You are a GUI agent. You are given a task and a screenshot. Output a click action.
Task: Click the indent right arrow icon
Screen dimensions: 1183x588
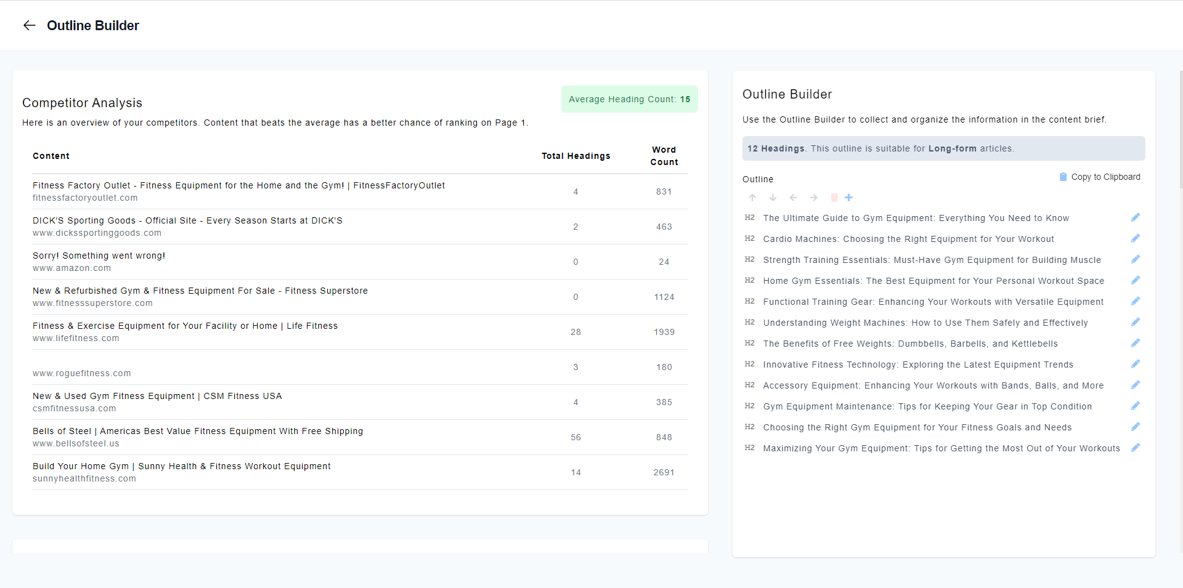click(x=814, y=198)
